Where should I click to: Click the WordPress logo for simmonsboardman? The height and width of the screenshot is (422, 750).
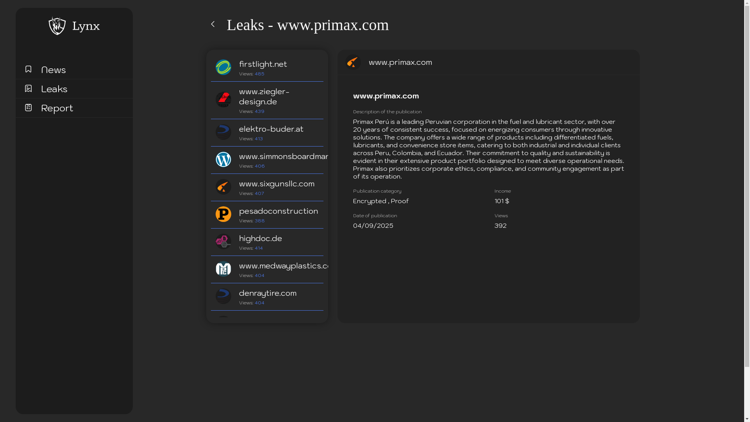(x=223, y=159)
